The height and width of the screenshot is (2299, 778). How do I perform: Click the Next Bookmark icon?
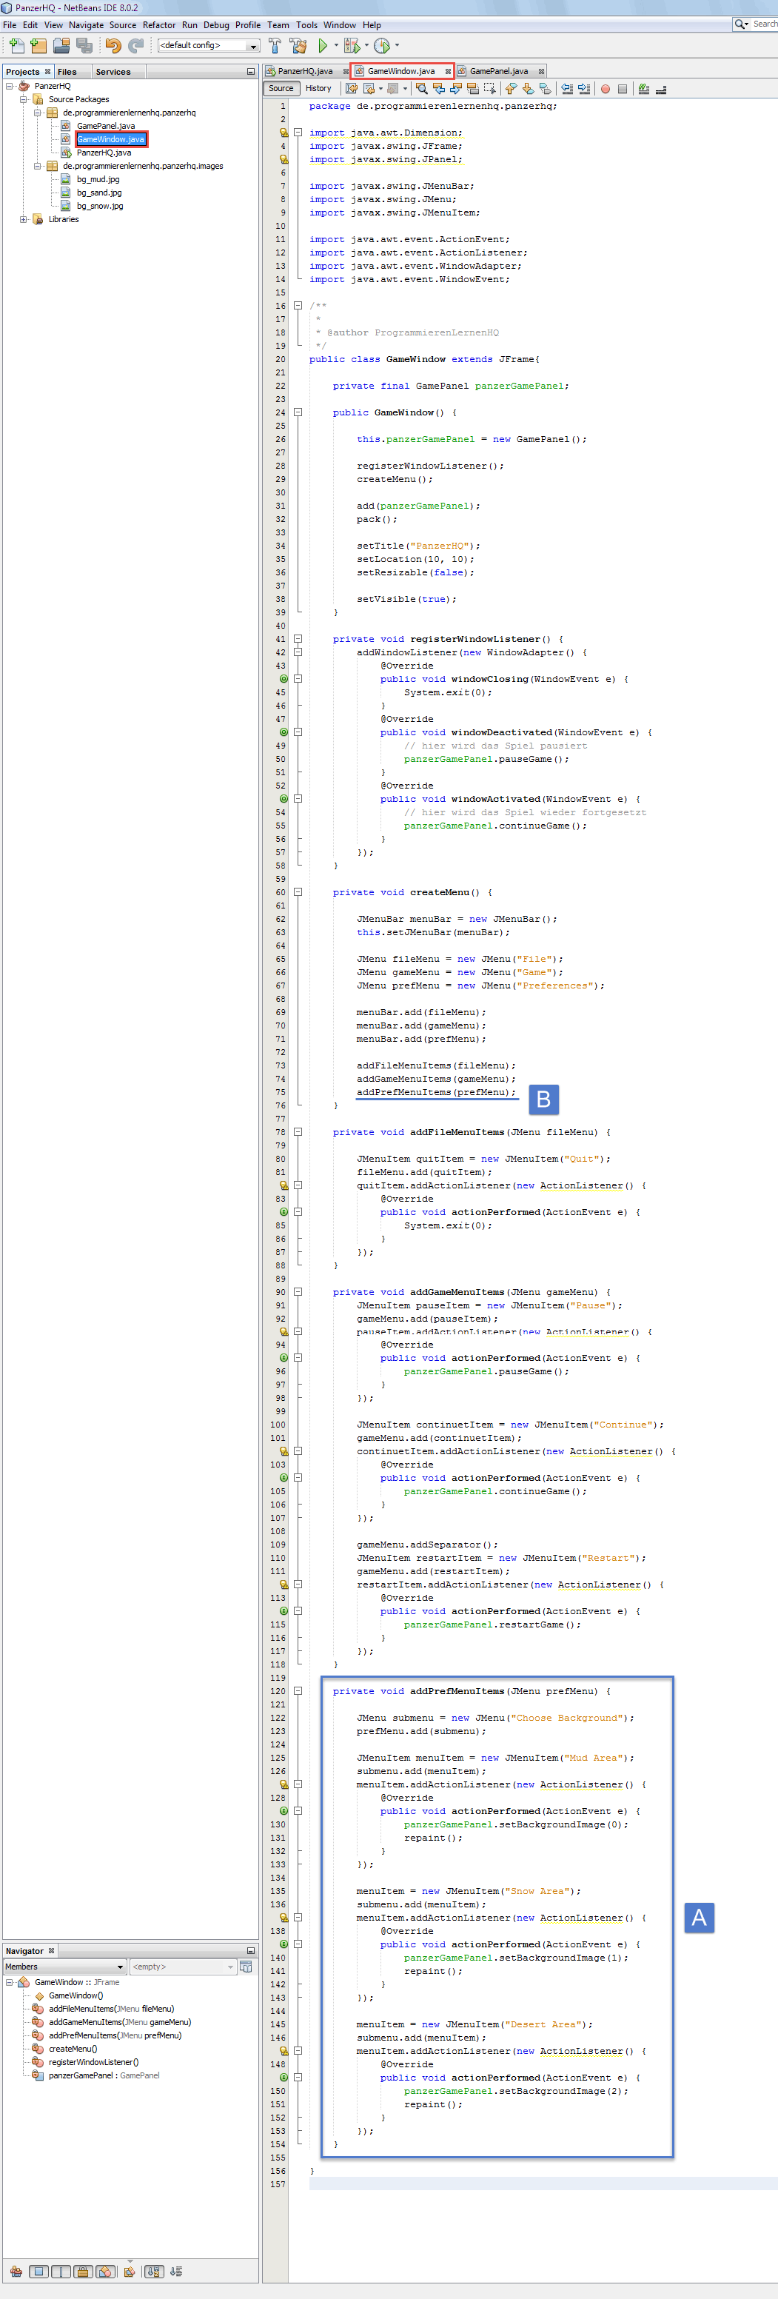529,88
